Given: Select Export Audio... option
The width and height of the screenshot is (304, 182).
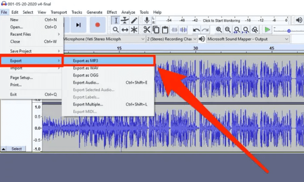Looking at the screenshot, I should 108,83.
